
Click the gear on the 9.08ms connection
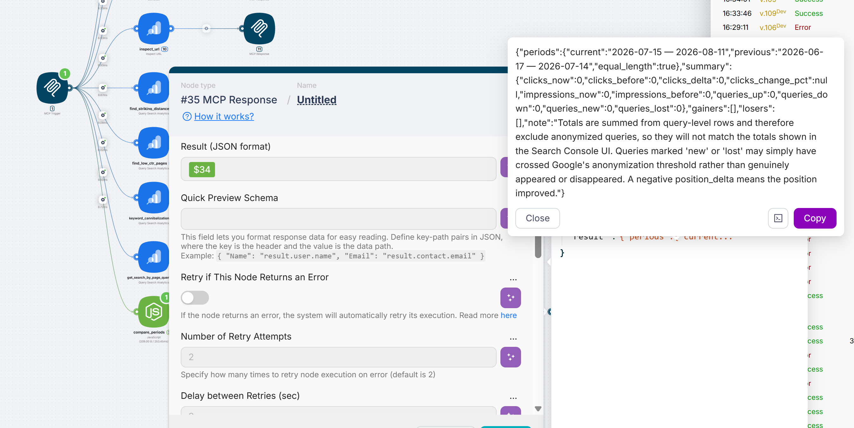tap(103, 115)
